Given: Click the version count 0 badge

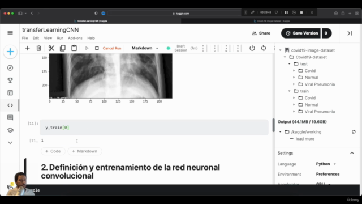Looking at the screenshot, I should [x=326, y=33].
